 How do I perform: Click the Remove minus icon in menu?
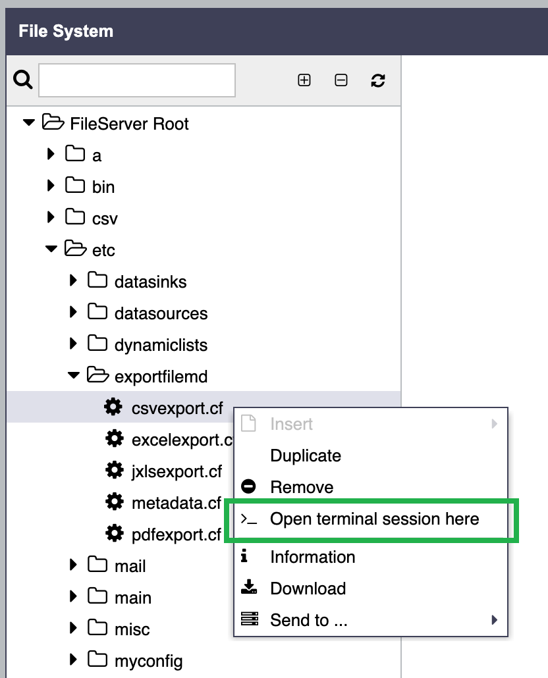pyautogui.click(x=248, y=486)
